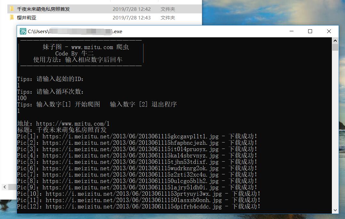This screenshot has width=345, height=219.
Task: Click the explorer horizontal scrollbar left arrow
Action: click(x=4, y=187)
